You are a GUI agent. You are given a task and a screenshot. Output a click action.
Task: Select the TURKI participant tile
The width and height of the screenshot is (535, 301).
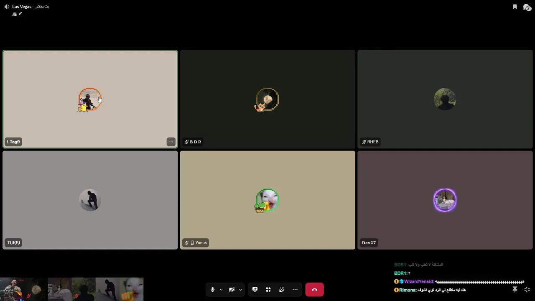tap(90, 200)
